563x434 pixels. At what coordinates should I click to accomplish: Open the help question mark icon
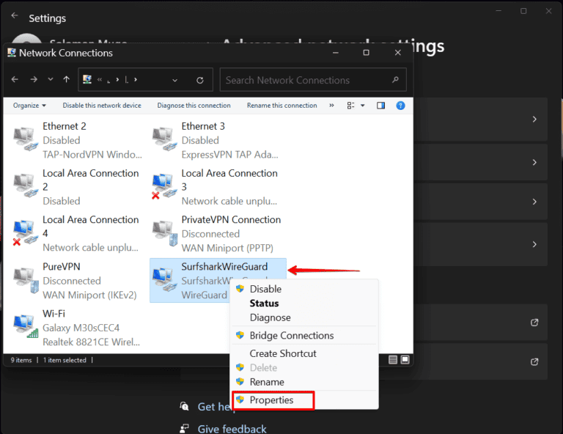[x=401, y=106]
